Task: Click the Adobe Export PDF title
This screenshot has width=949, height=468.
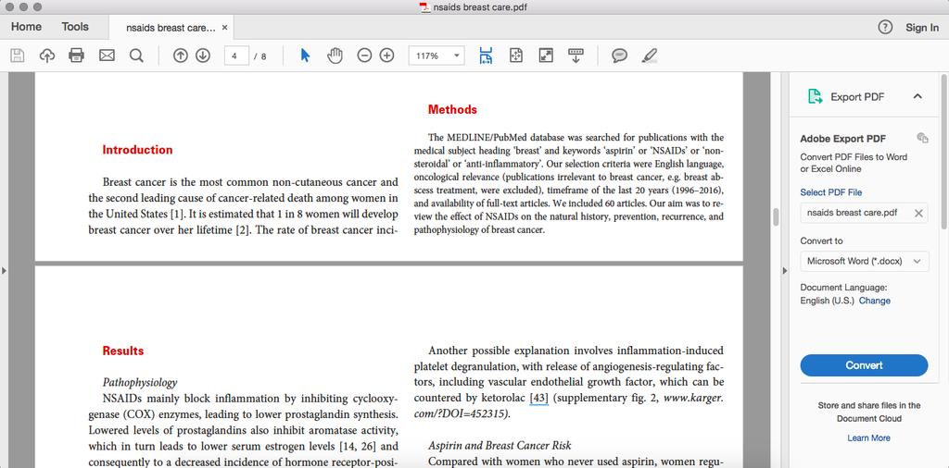Action: (x=842, y=139)
